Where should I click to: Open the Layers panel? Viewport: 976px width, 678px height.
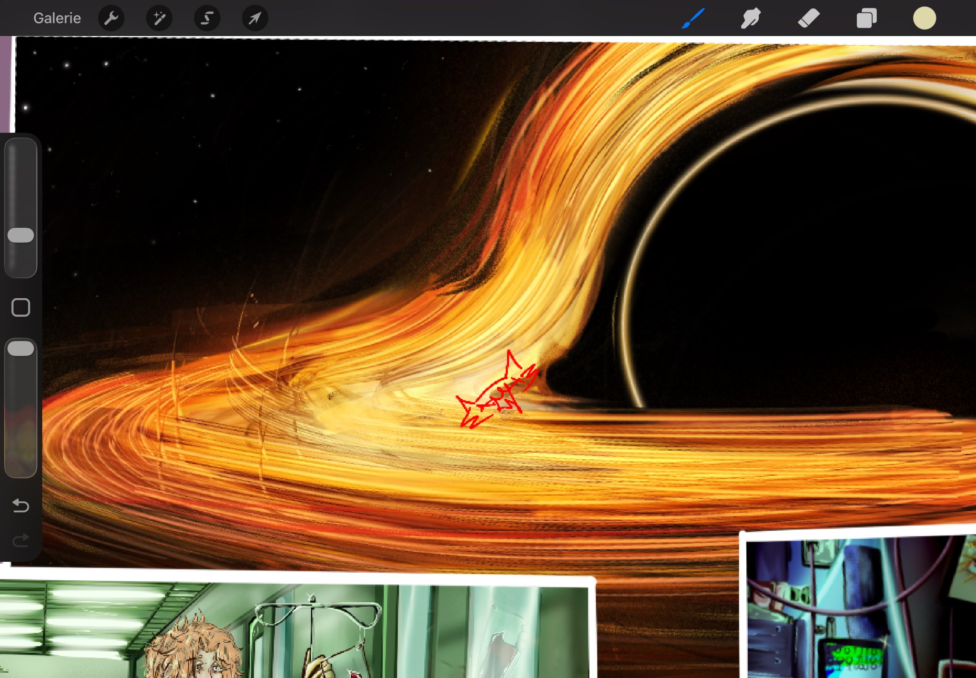(866, 18)
